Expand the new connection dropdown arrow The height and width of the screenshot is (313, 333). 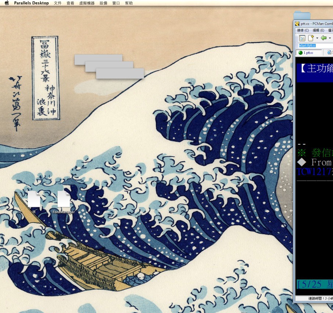point(317,38)
